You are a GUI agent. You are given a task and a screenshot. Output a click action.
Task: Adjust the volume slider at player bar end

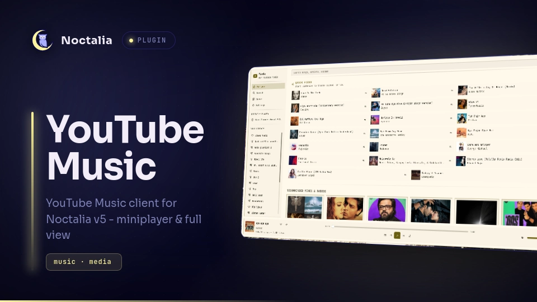(532, 238)
